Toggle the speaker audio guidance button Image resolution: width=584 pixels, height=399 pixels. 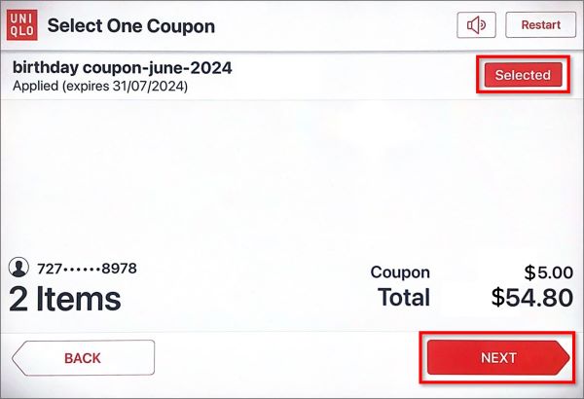pos(476,25)
